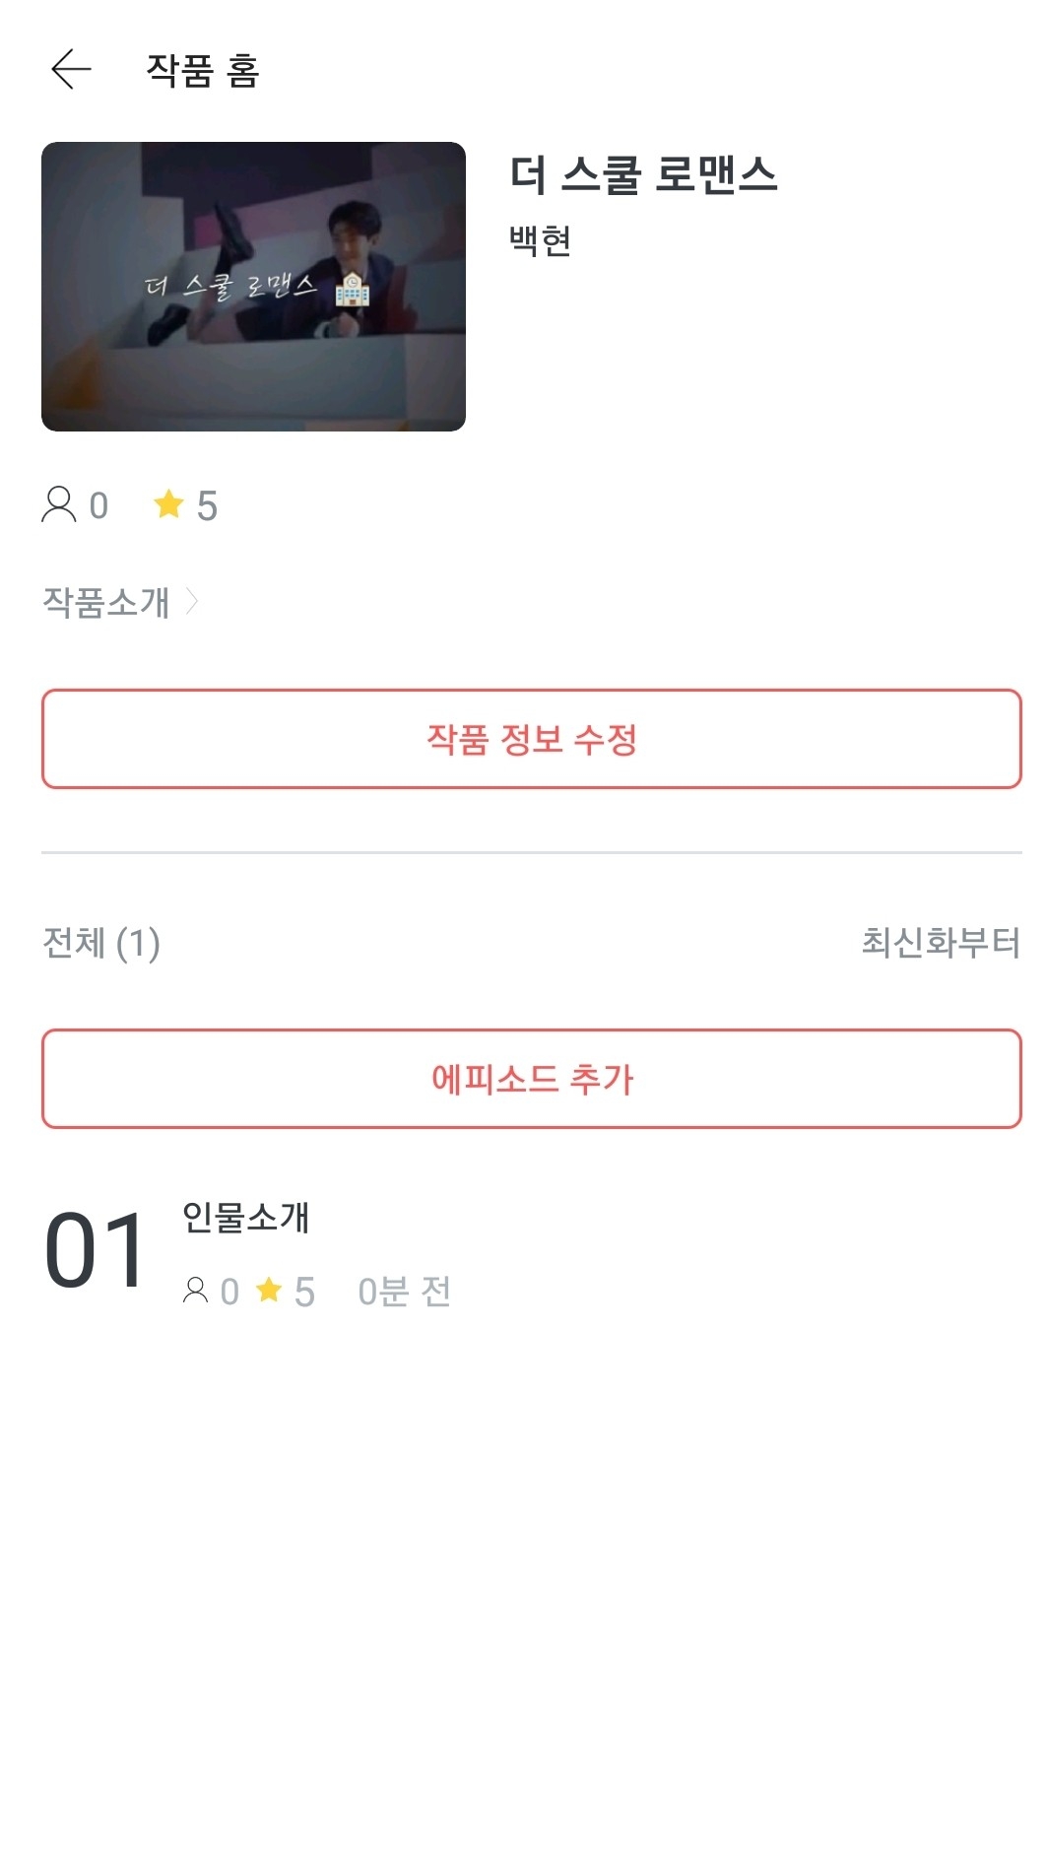The width and height of the screenshot is (1046, 1860).
Task: Click the work's viewer count person icon
Action: pos(59,504)
